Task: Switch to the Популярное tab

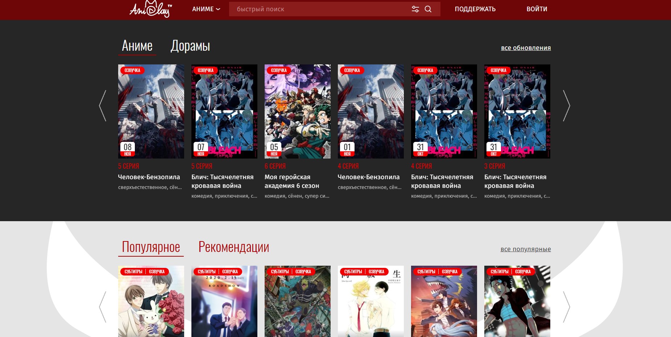Action: 151,247
